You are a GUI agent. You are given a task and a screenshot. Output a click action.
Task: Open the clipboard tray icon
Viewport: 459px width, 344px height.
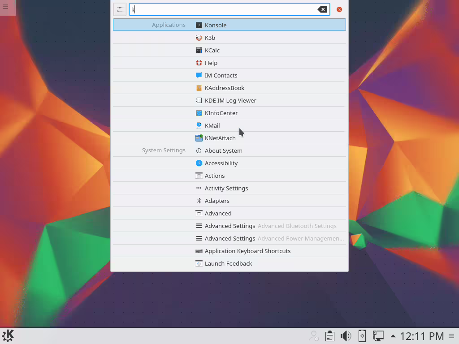pyautogui.click(x=329, y=336)
